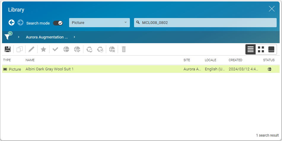Image resolution: width=282 pixels, height=141 pixels.
Task: Switch to list view
Action: coord(251,49)
